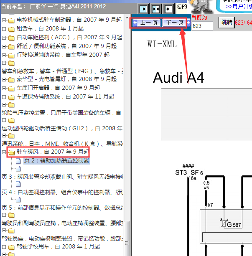252x256 pixels.
Task: Click folder icon of 舒适/便利功能系统
Action: click(11, 47)
